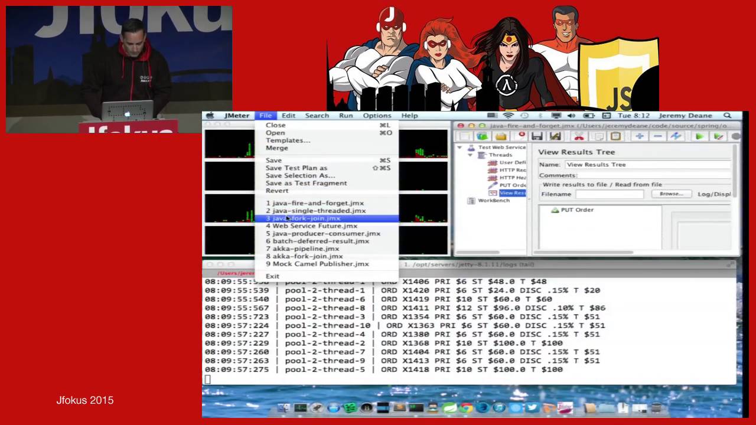Choose Save Selection As... menu item
The height and width of the screenshot is (425, 756).
pos(327,176)
